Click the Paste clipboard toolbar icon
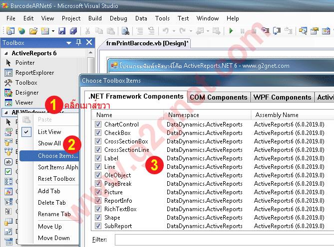The width and height of the screenshot is (334, 247). [x=111, y=31]
